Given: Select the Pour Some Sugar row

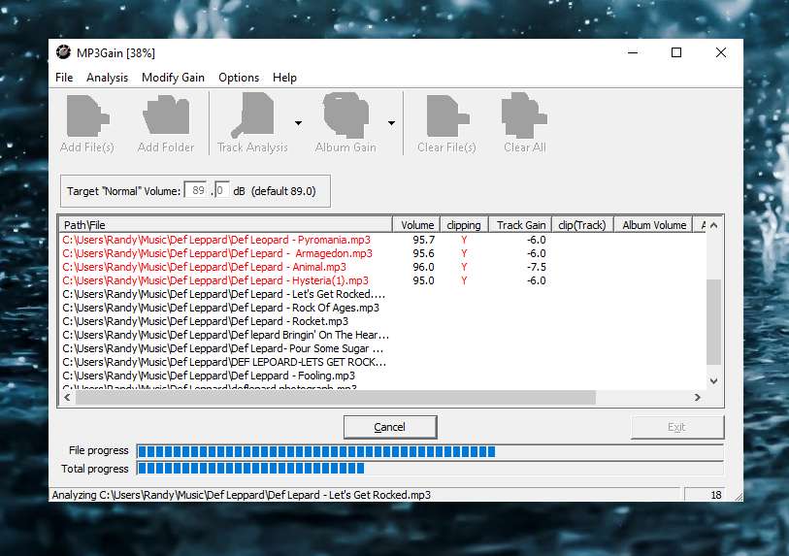Looking at the screenshot, I should tap(383, 348).
